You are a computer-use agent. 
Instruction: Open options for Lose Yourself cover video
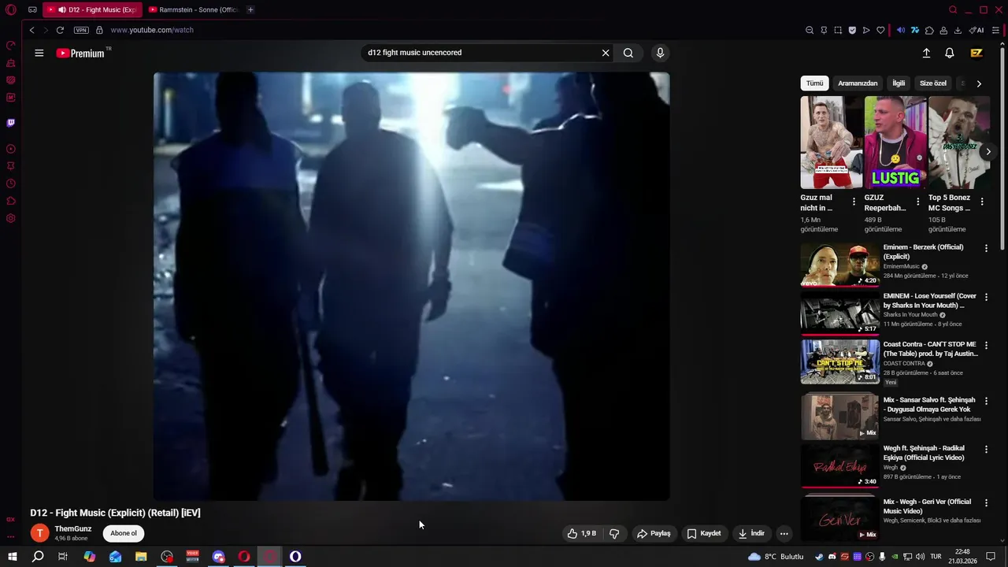[986, 297]
